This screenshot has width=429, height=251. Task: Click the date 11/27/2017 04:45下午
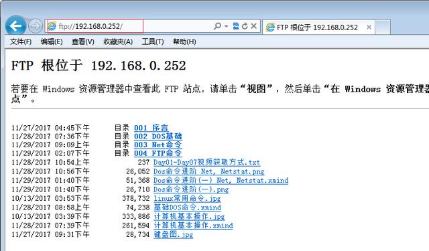pos(50,128)
